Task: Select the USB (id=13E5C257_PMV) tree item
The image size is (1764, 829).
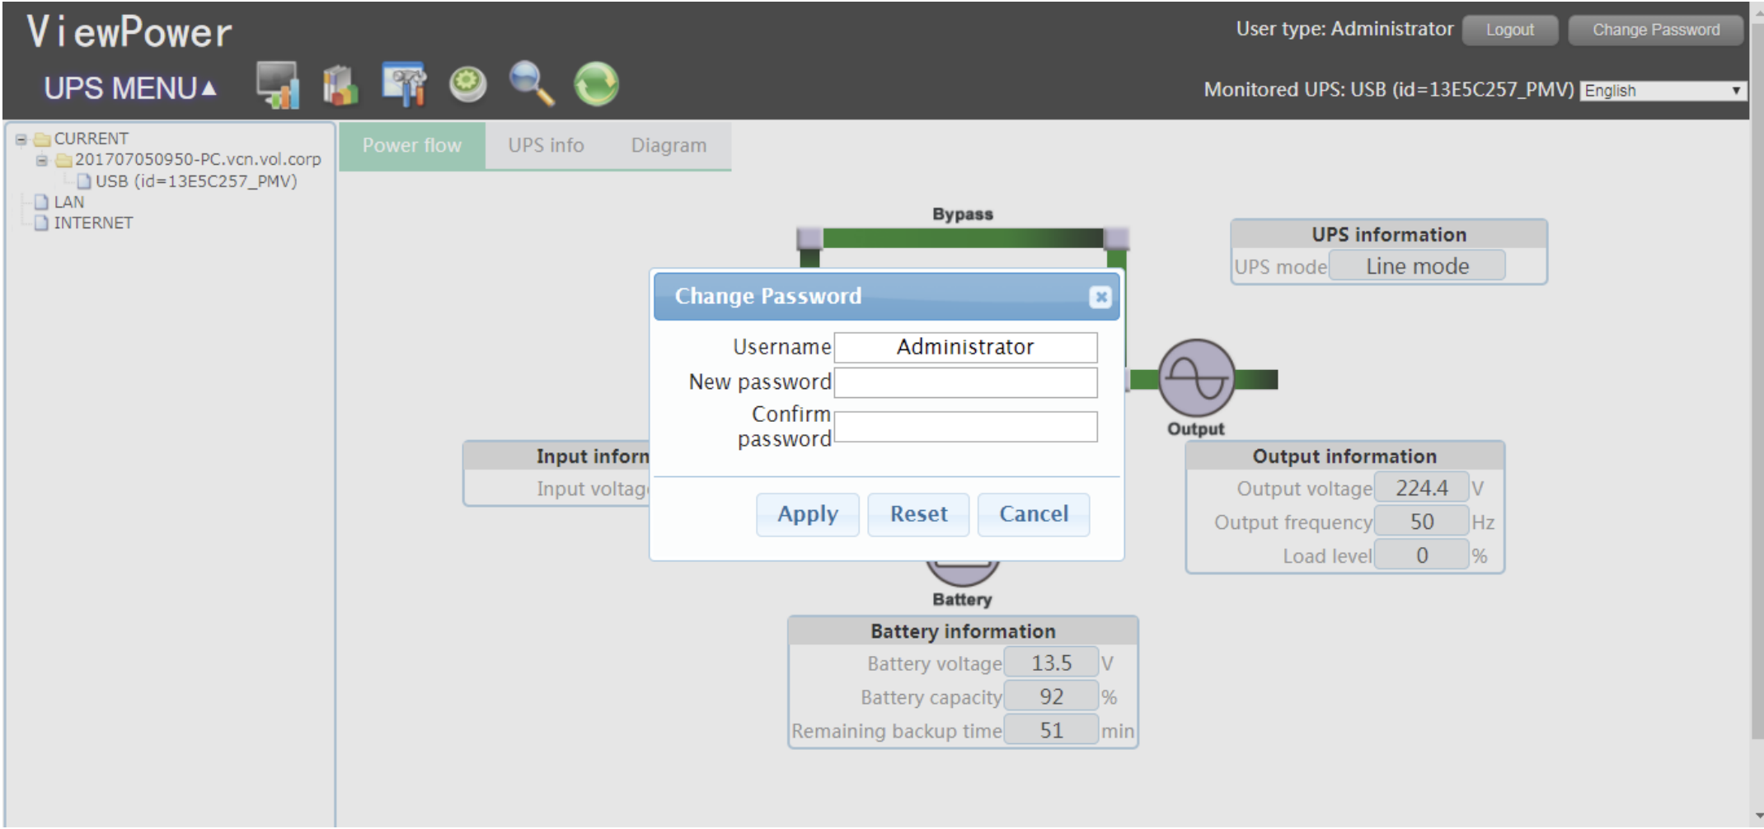Action: [x=195, y=181]
